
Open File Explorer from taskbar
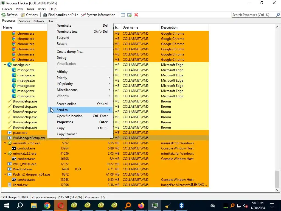[x=33, y=206]
